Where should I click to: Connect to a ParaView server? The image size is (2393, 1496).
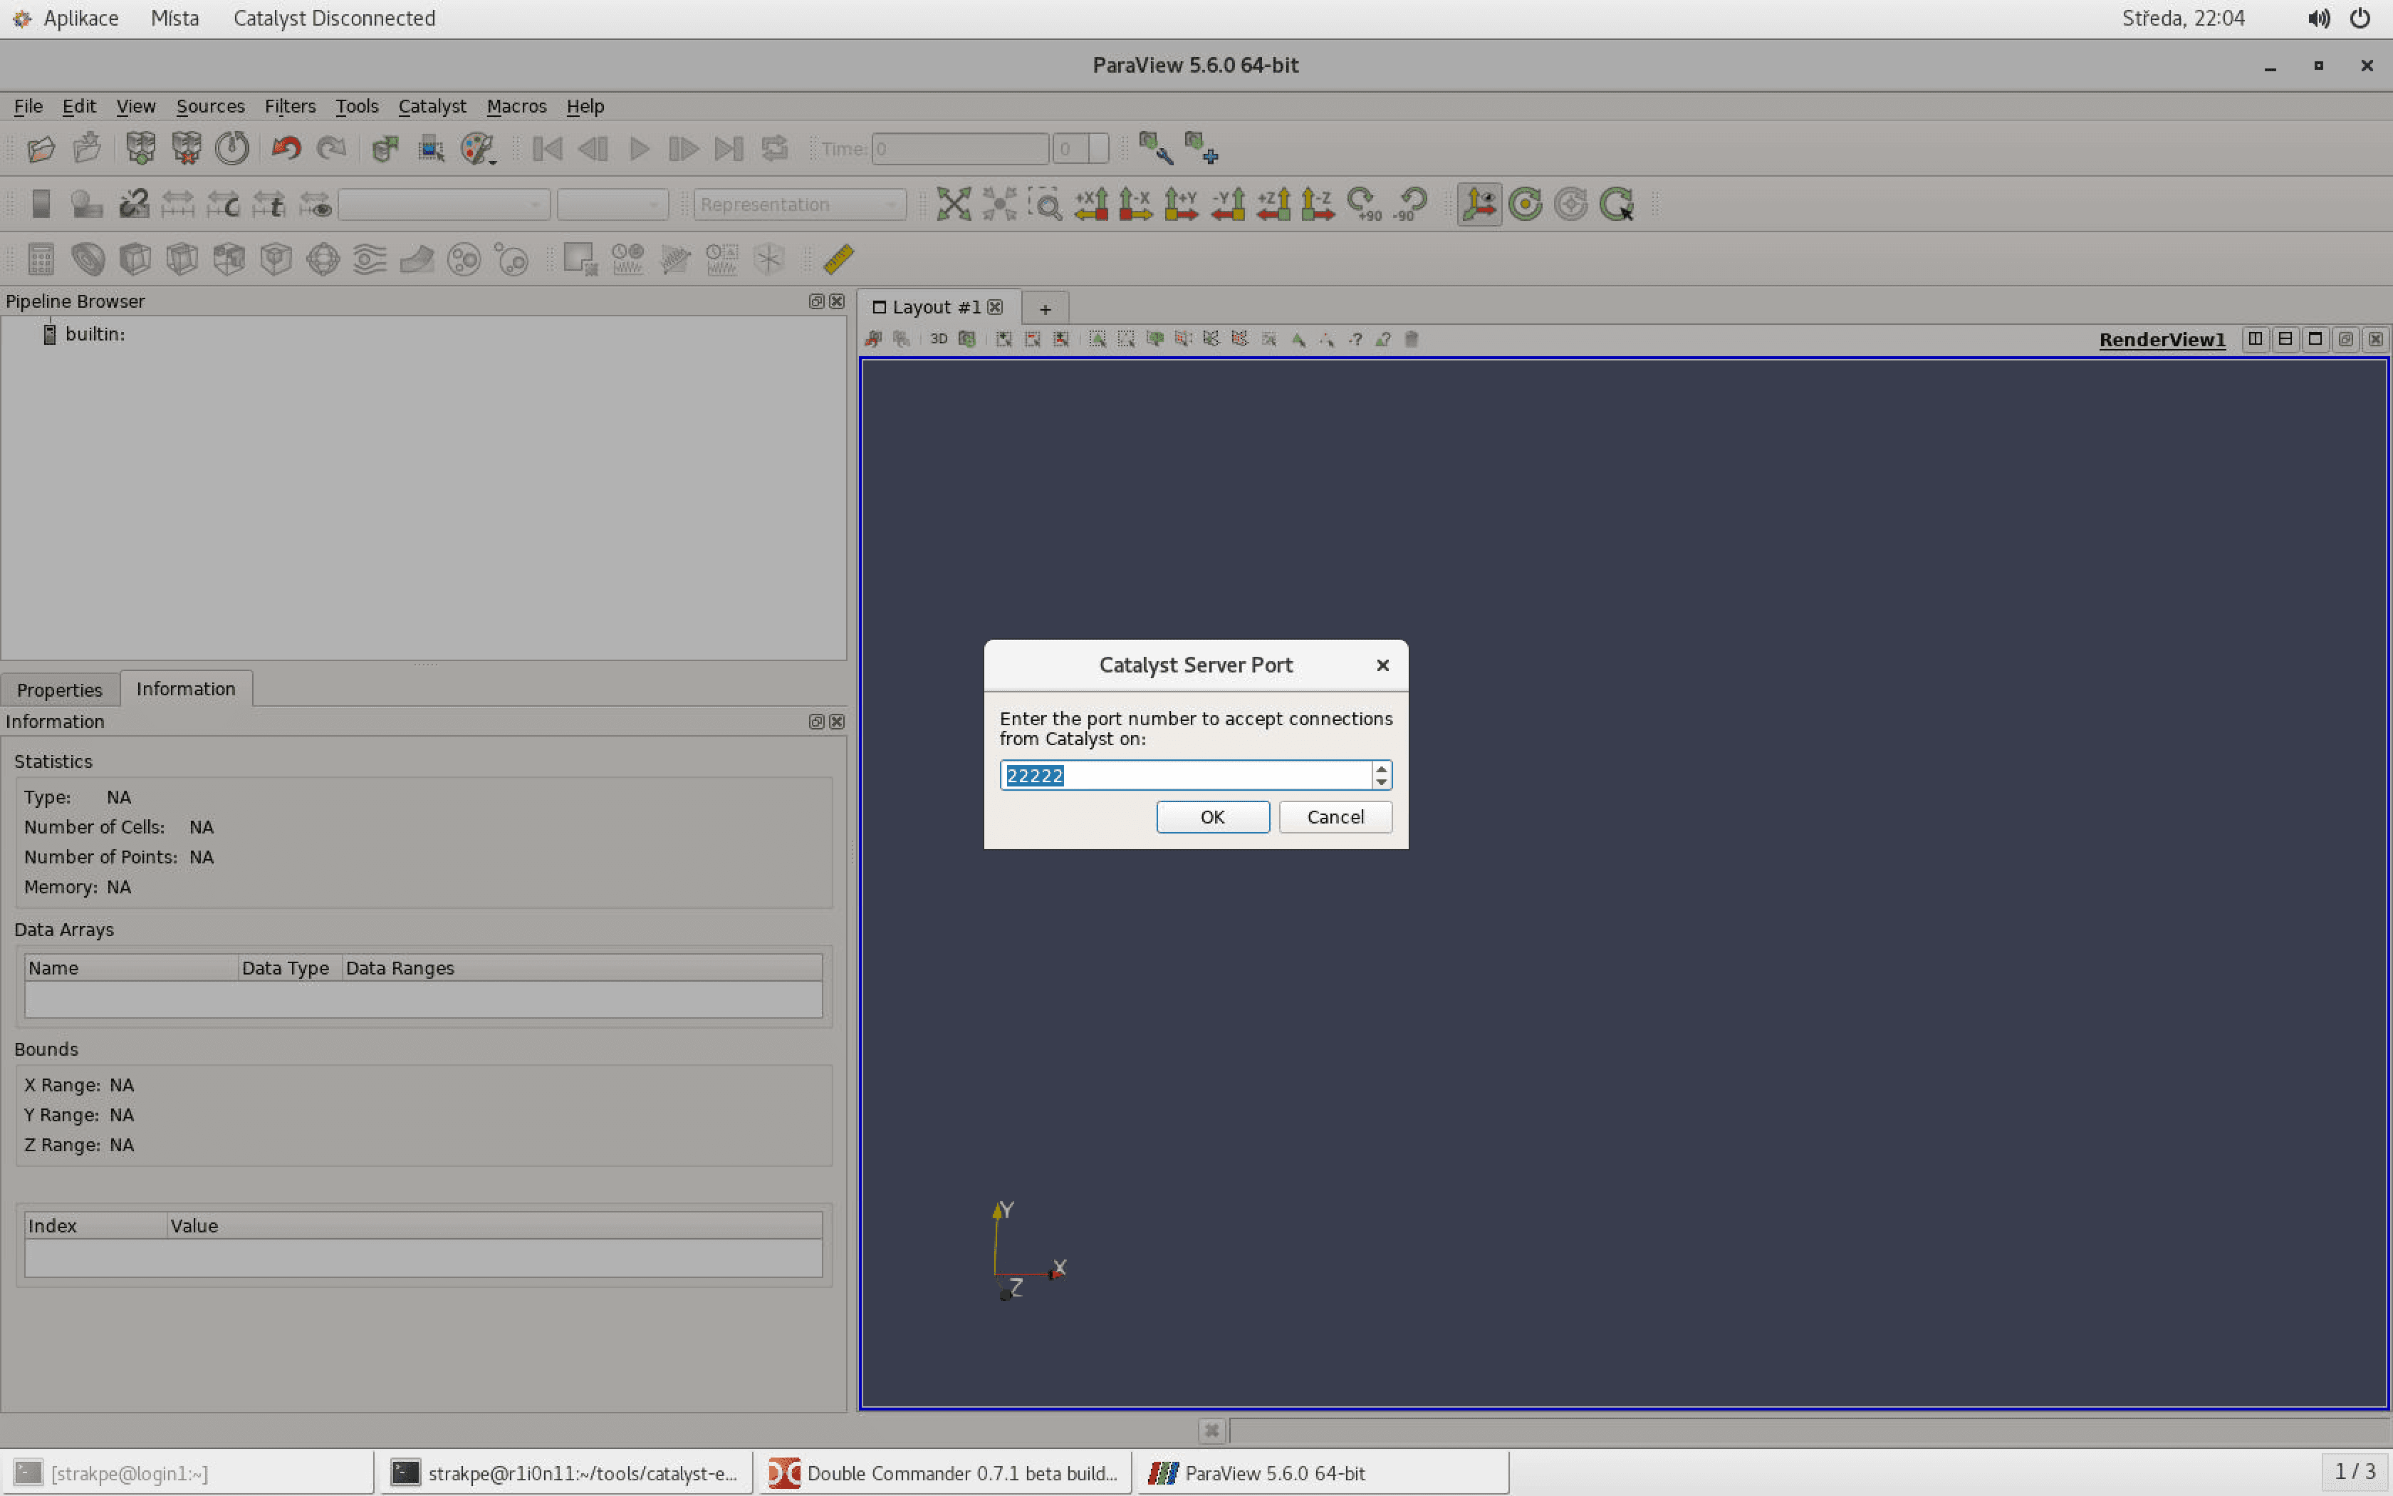pos(140,148)
